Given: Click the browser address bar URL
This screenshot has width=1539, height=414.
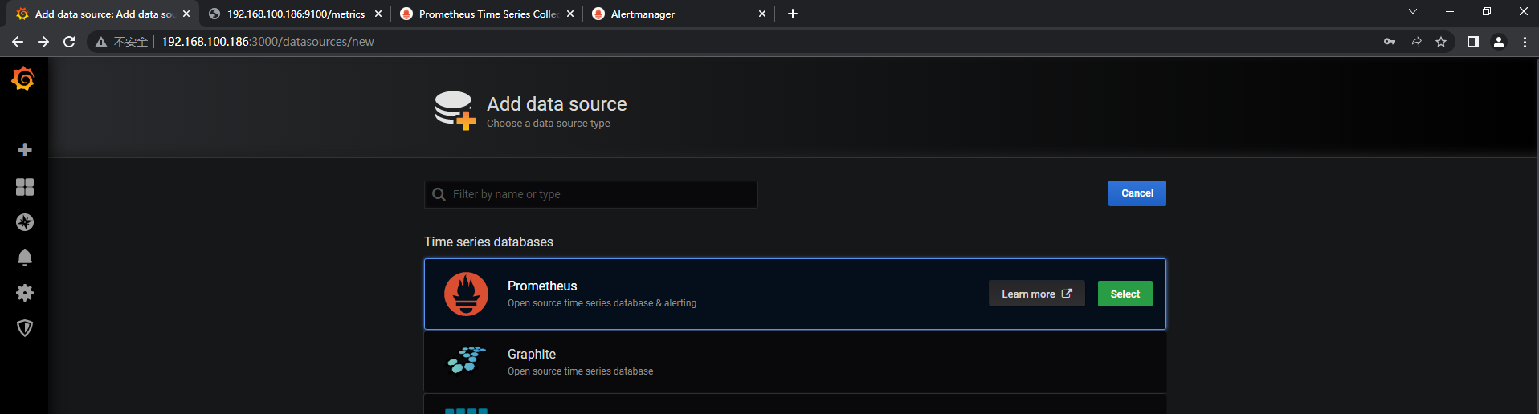Looking at the screenshot, I should [x=267, y=42].
